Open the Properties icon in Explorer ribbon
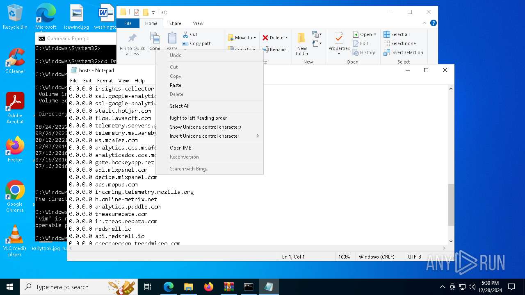 pos(339,39)
